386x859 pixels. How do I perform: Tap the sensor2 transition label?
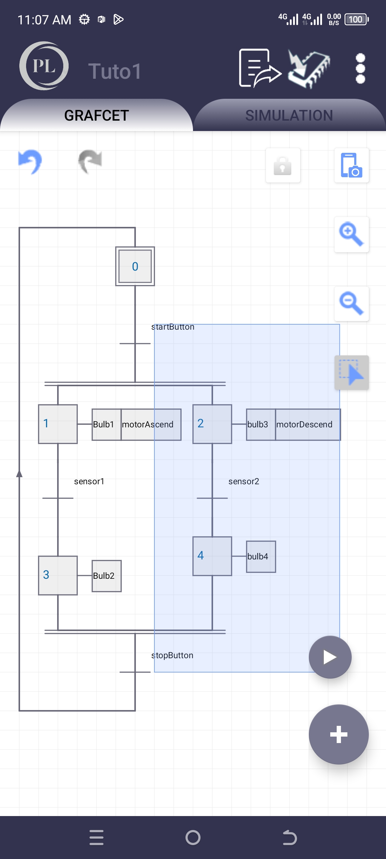(244, 481)
